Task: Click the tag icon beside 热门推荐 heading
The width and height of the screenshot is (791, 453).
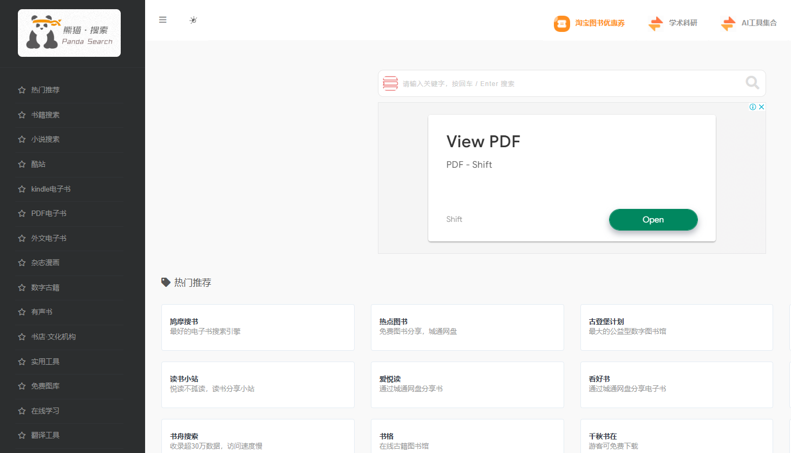Action: click(166, 282)
